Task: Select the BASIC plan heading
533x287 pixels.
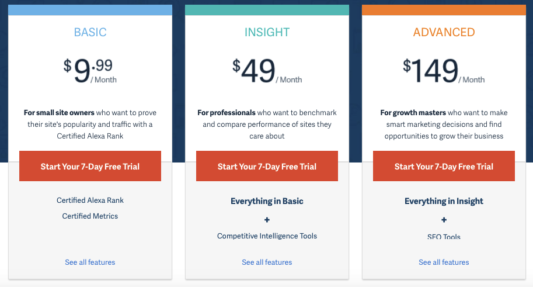Action: [x=90, y=33]
